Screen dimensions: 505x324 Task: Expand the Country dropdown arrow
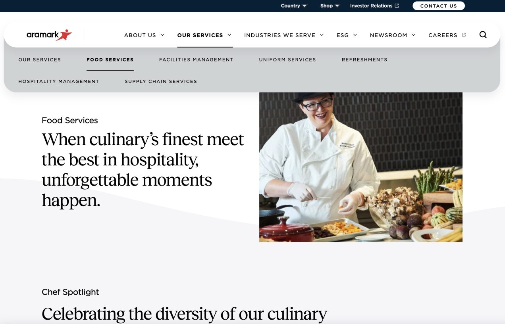pyautogui.click(x=305, y=6)
